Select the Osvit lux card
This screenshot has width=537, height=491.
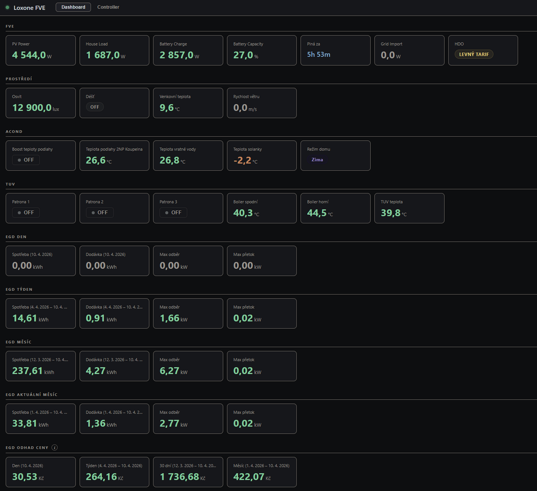tap(41, 103)
